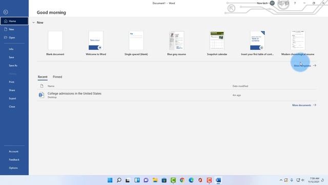Image resolution: width=328 pixels, height=185 pixels.
Task: Collapse the New templates section chevron
Action: pyautogui.click(x=33, y=23)
